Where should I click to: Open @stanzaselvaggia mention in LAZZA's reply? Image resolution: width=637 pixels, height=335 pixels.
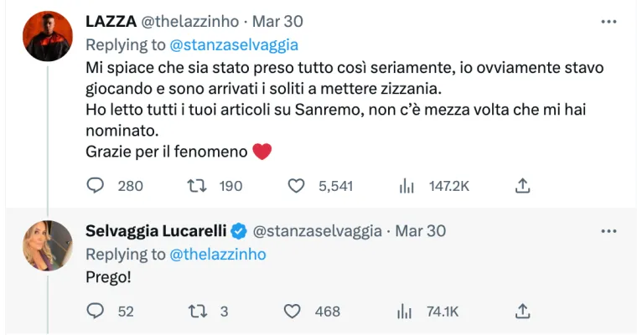(235, 45)
